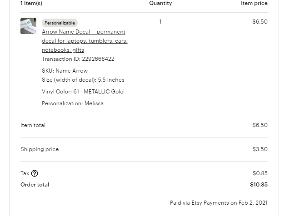Click the SKU Name Arrow line
289x216 pixels.
coord(65,71)
